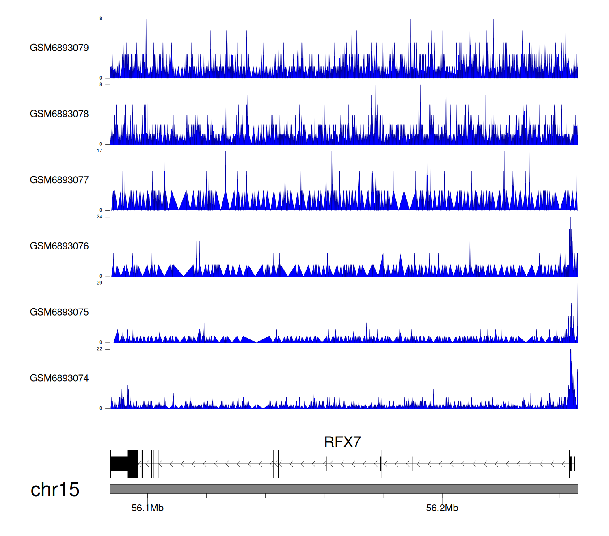Select the GSM6893076 track label

coord(59,246)
